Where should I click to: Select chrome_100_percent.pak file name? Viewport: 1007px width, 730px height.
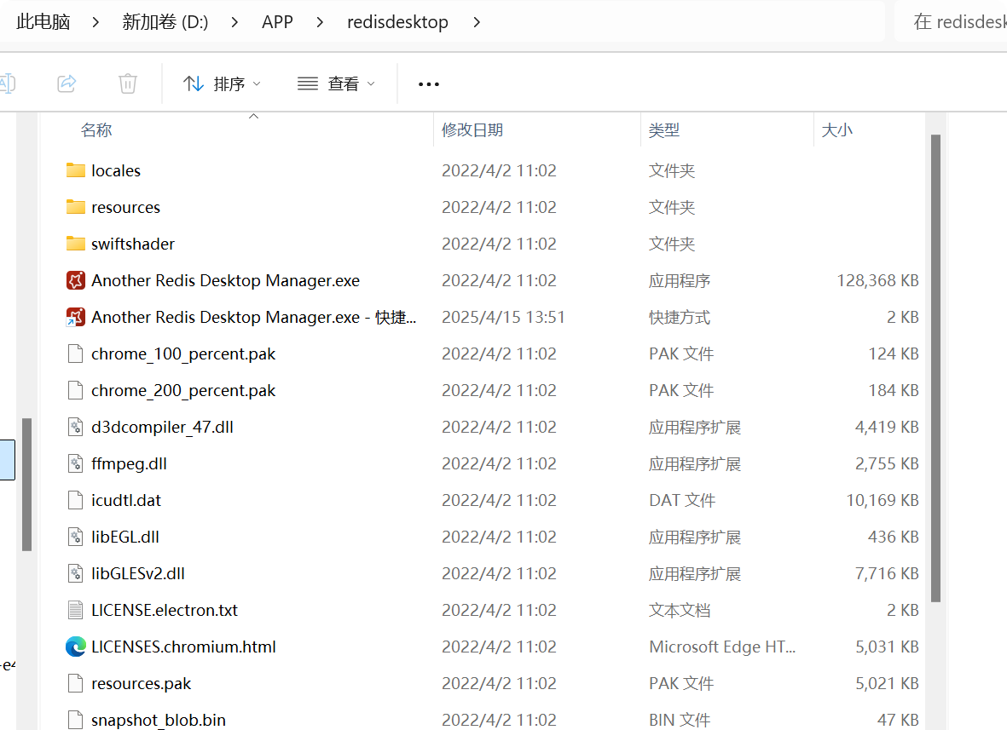183,354
